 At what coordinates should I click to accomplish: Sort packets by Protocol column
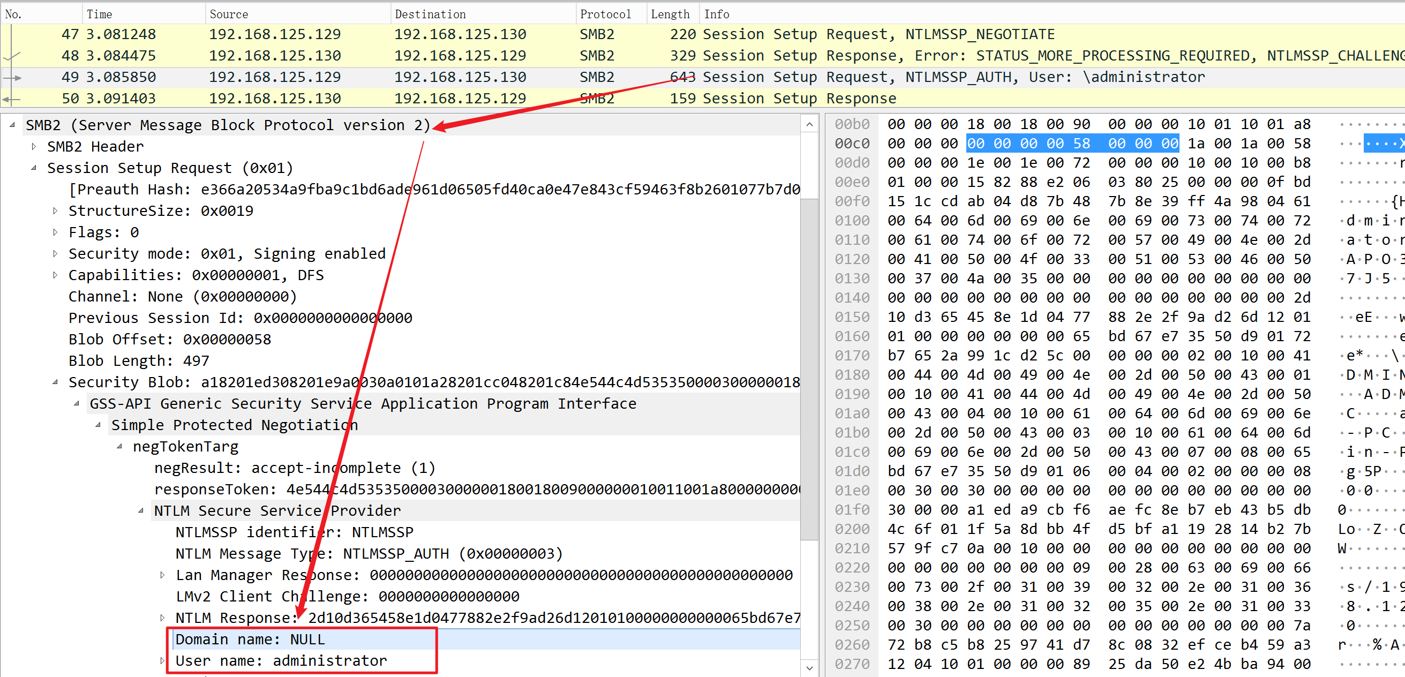[612, 13]
